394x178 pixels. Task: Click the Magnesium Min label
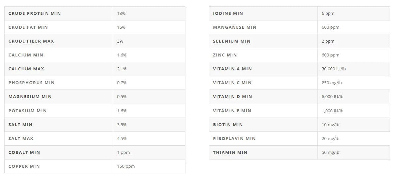point(30,97)
